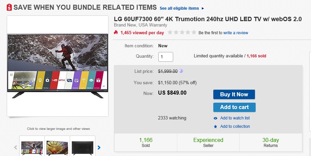This screenshot has width=311, height=156.
Task: Open See all eligible items link
Action: [x=179, y=8]
